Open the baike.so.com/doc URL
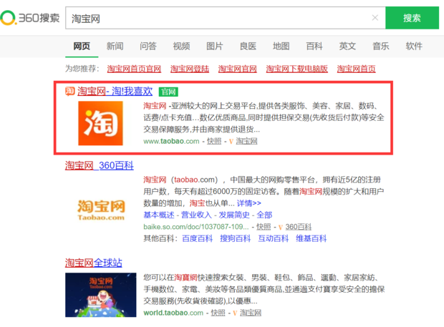This screenshot has width=444, height=327. tap(196, 227)
